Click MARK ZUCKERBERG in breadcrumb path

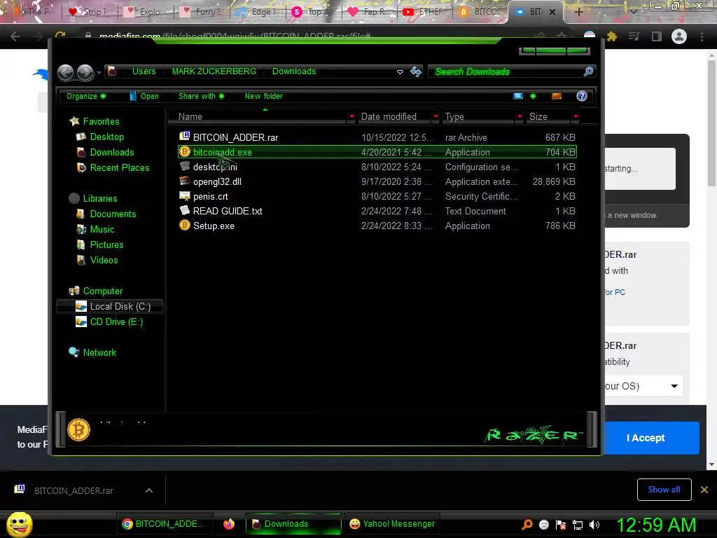pyautogui.click(x=214, y=71)
